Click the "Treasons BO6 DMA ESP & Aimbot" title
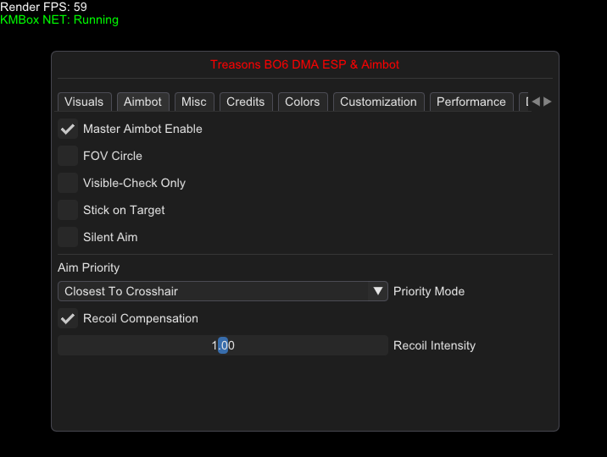Image resolution: width=607 pixels, height=457 pixels. tap(304, 64)
